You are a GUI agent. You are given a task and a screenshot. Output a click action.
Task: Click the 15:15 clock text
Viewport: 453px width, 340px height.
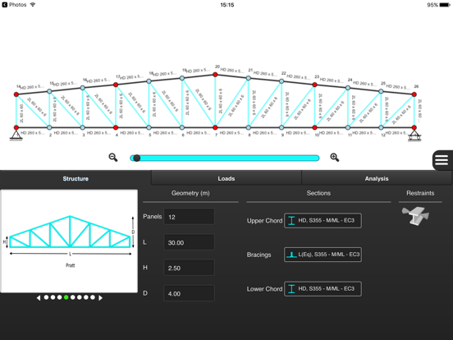click(x=227, y=5)
